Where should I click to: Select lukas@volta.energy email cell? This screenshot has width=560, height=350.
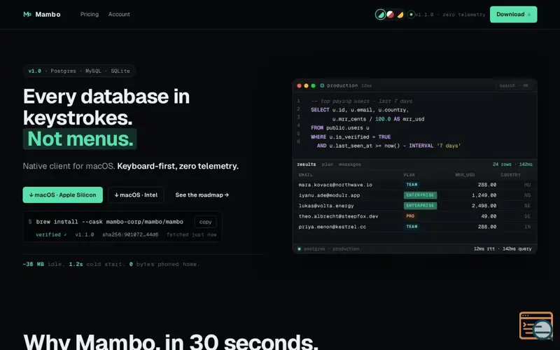click(x=326, y=206)
